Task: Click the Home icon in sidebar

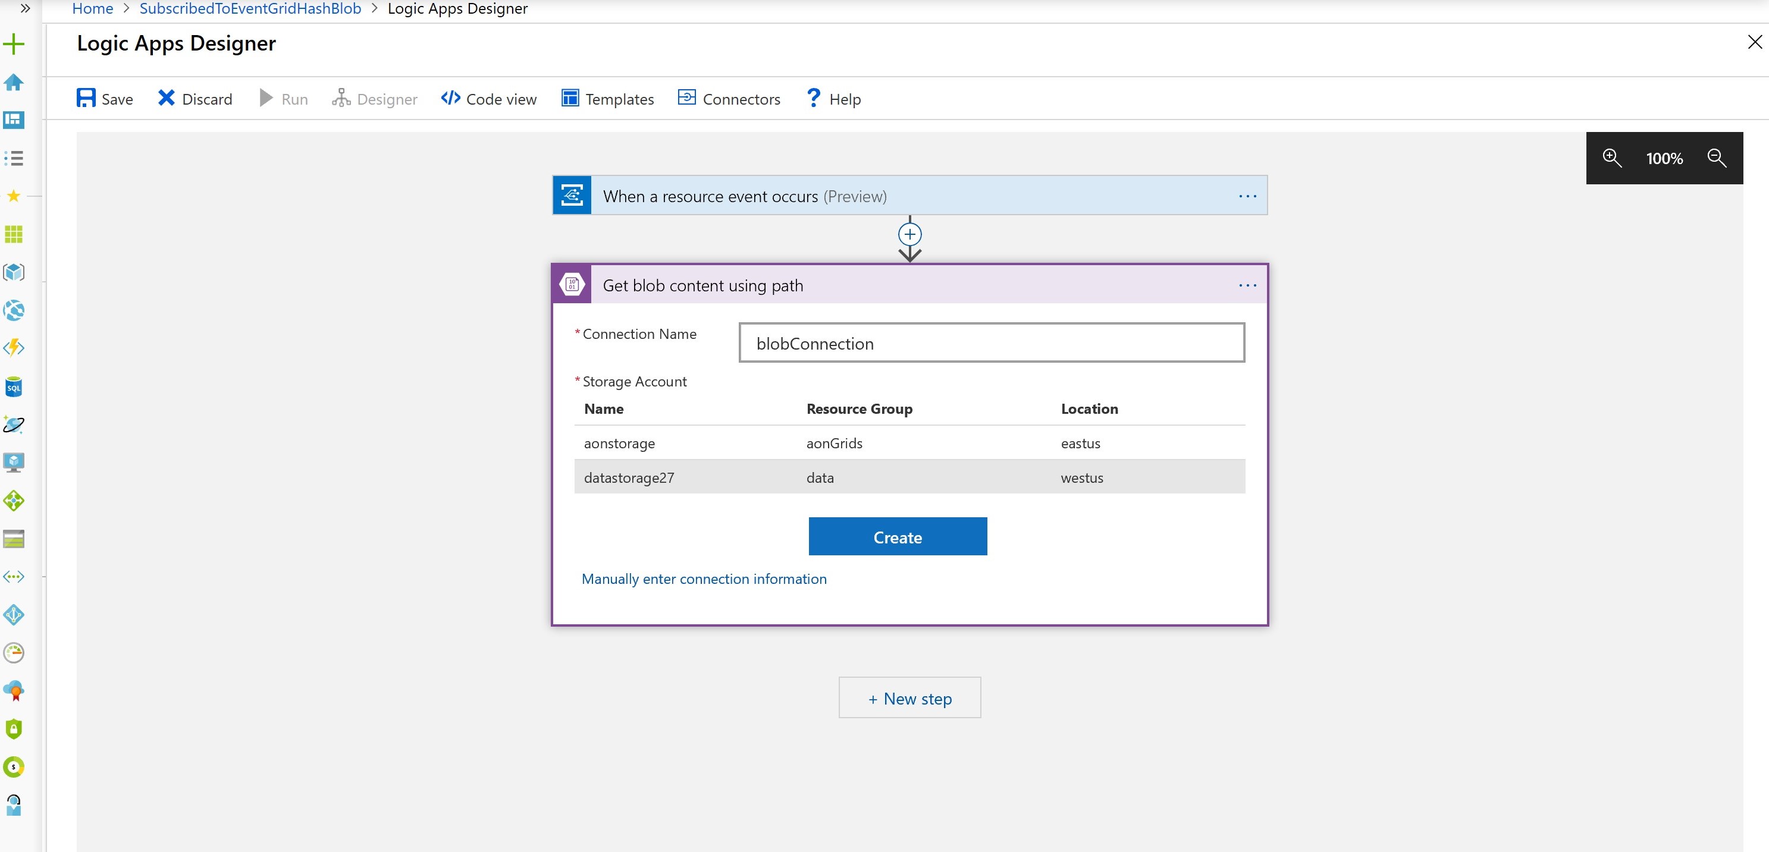Action: 14,83
